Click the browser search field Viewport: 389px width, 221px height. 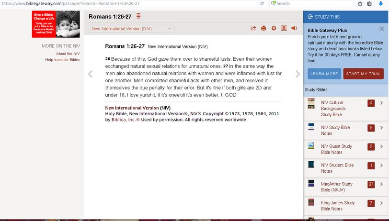pyautogui.click(x=311, y=4)
